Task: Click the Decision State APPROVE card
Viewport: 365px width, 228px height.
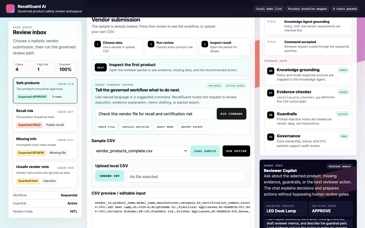Action: coord(331,209)
